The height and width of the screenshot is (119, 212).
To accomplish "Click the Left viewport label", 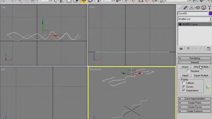I will [3, 69].
